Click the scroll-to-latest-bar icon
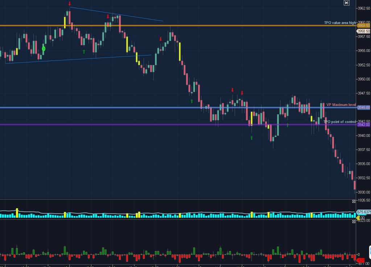 [x=347, y=3]
